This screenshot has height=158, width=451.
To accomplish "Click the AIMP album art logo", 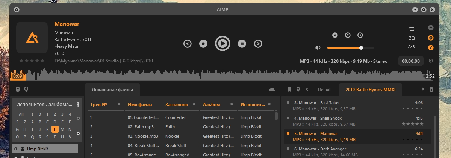I will click(32, 38).
